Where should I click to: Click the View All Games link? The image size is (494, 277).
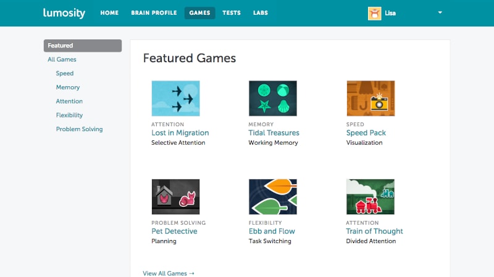(x=168, y=273)
